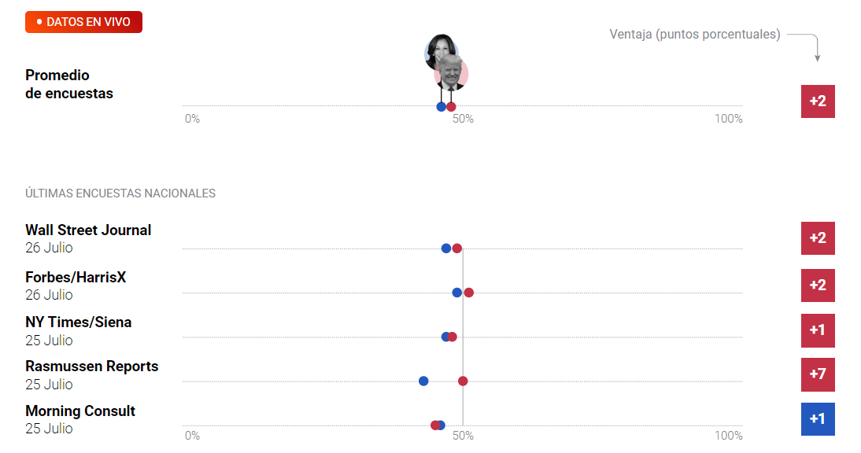Click the red dot in Promedio de encuestas
This screenshot has height=453, width=861.
(451, 107)
